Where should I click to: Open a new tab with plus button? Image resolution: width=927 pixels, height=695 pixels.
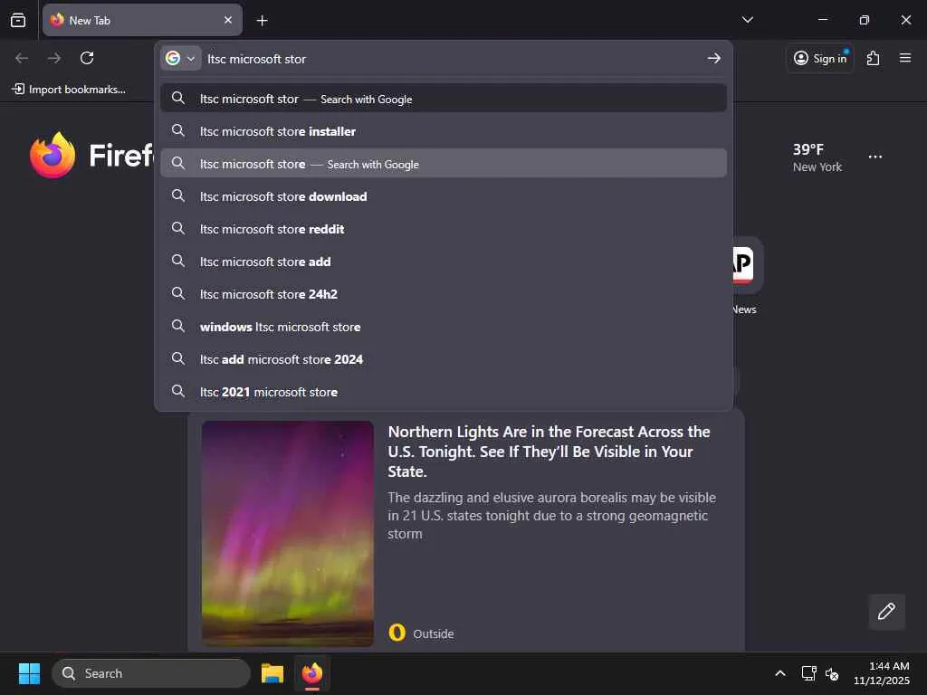tap(262, 21)
